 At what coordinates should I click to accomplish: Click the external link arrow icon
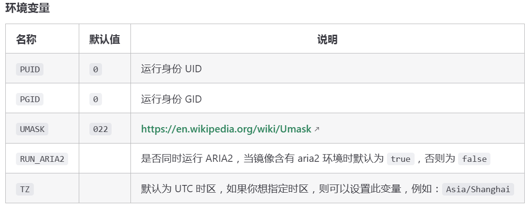[317, 129]
